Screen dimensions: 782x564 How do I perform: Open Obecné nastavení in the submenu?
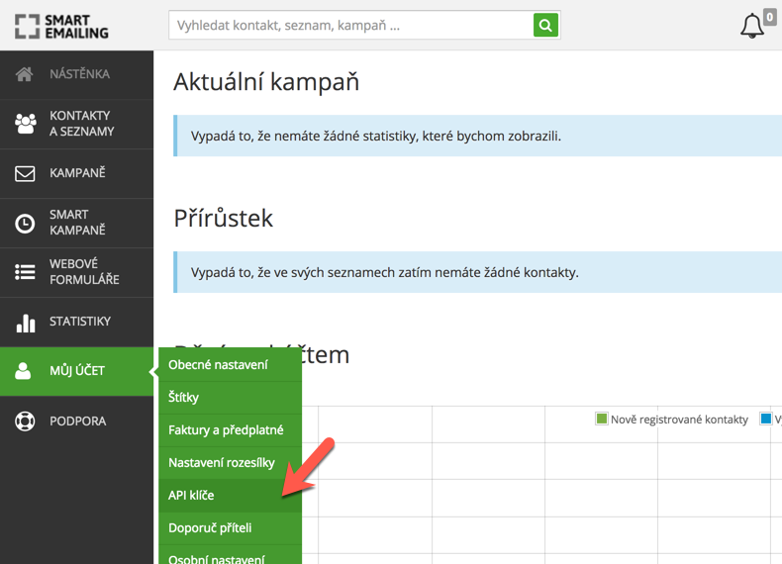pos(218,365)
